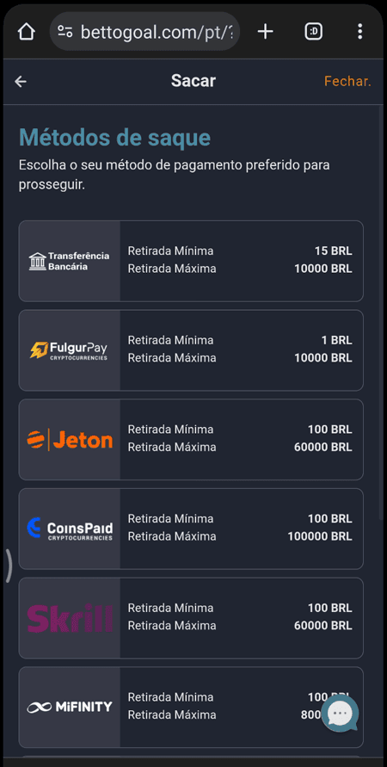Choose the FulgurPay cryptocurrencies logo
387x767 pixels.
pyautogui.click(x=69, y=350)
